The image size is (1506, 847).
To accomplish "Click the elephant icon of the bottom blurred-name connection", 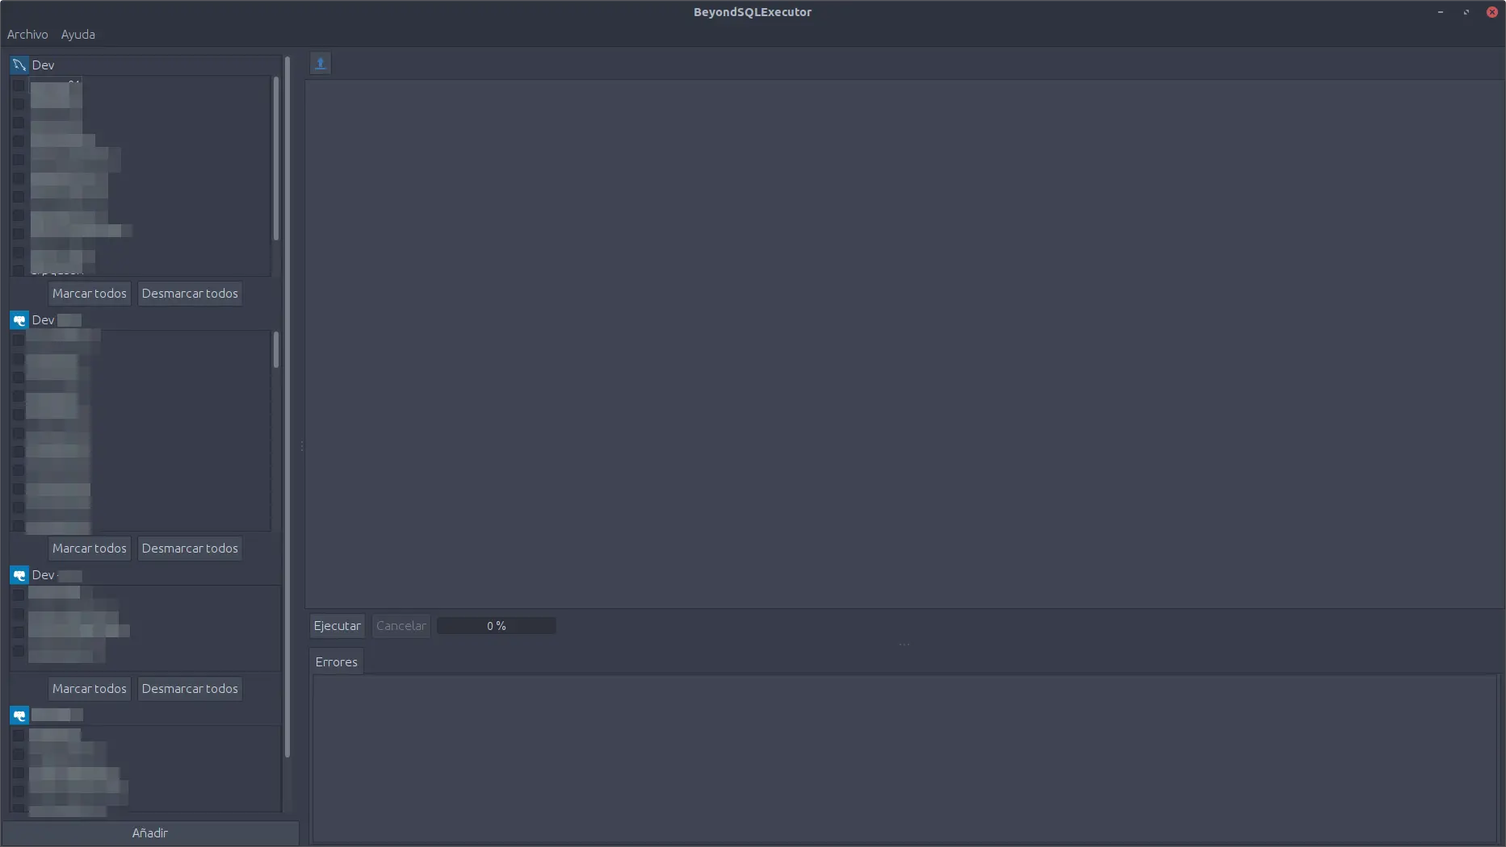I will click(x=19, y=716).
